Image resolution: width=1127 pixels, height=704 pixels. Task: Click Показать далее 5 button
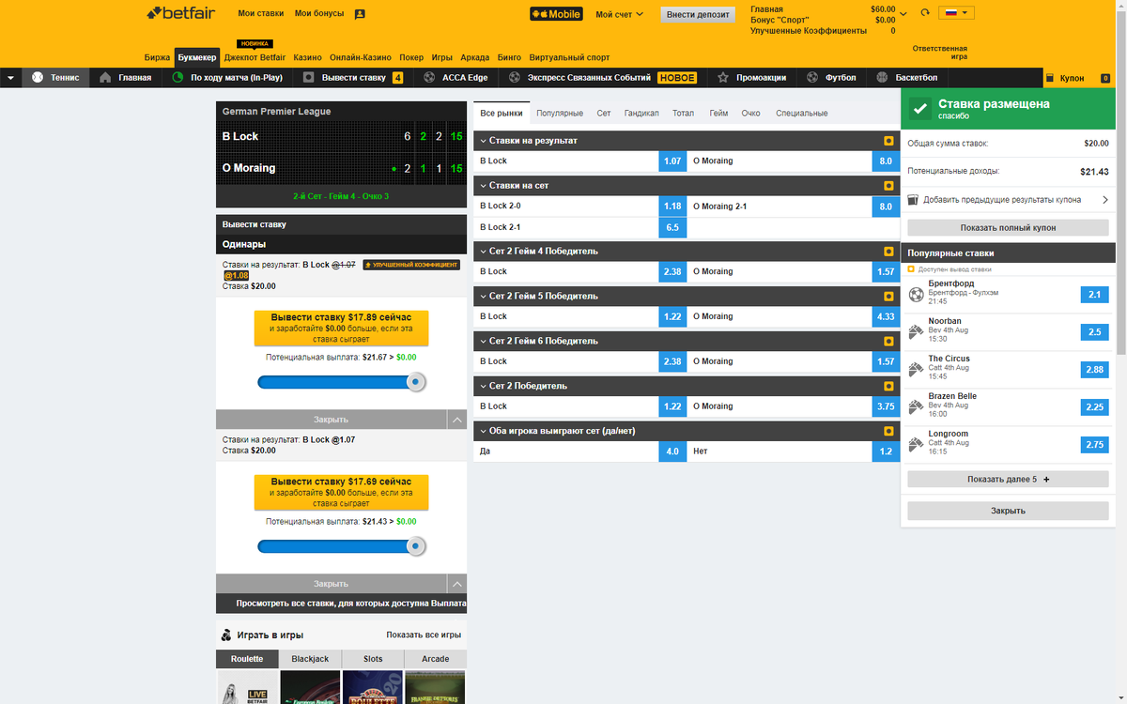click(x=1008, y=480)
